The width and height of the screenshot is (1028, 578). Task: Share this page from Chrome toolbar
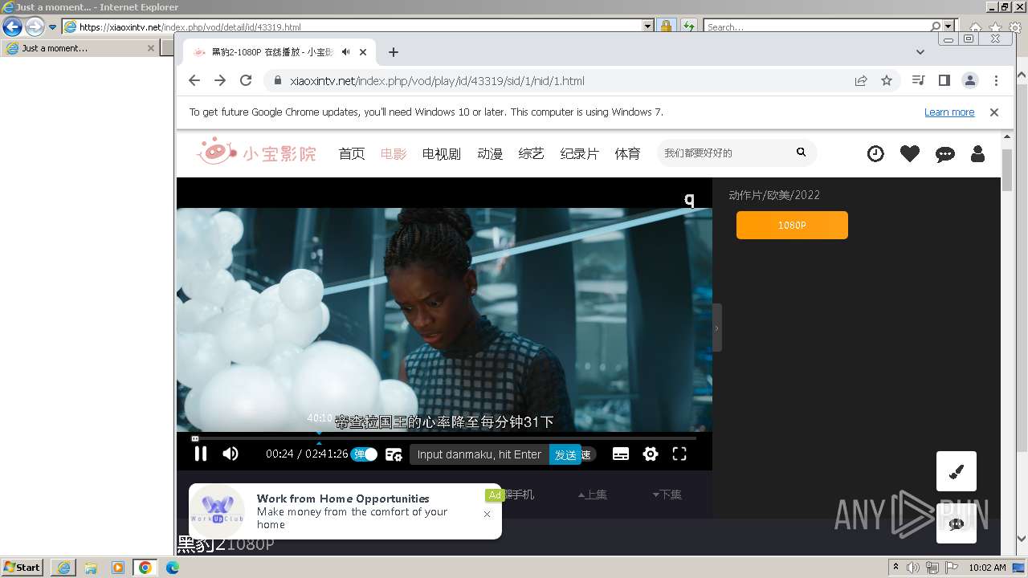coord(861,80)
